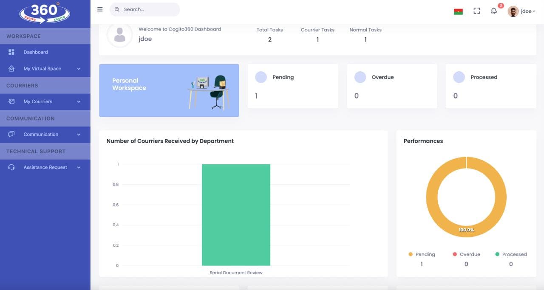Click the Personal Workspace banner
This screenshot has width=544, height=290.
click(x=169, y=90)
